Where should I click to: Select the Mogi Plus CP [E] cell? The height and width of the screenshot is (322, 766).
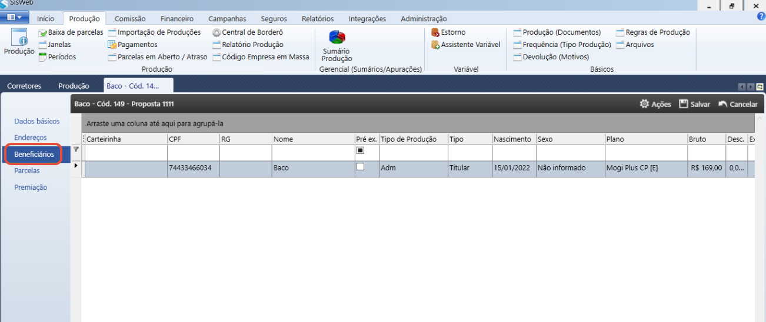tap(646, 169)
